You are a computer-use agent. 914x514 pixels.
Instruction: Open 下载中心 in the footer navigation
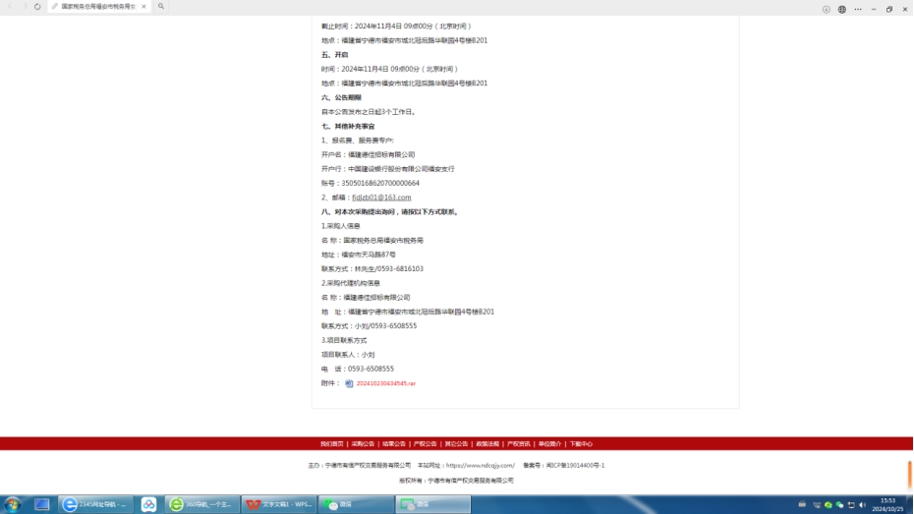tap(581, 443)
